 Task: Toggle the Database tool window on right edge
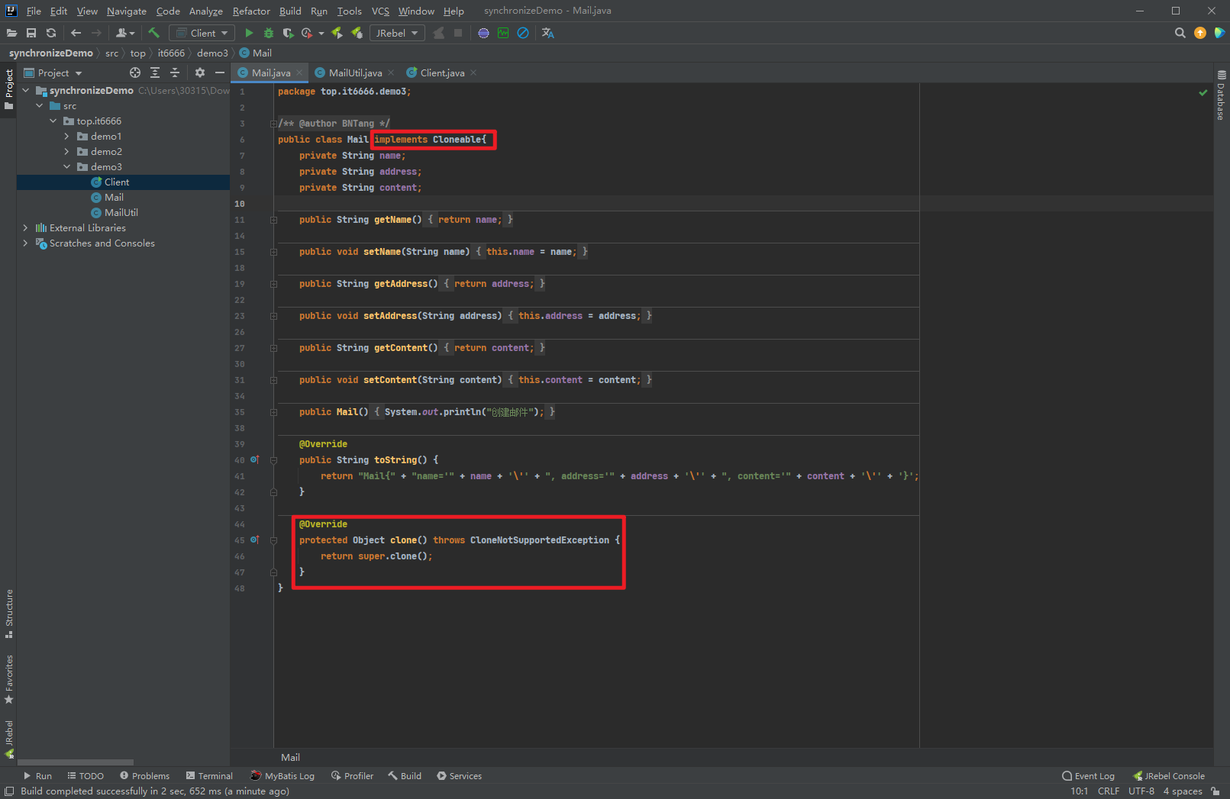coord(1221,96)
